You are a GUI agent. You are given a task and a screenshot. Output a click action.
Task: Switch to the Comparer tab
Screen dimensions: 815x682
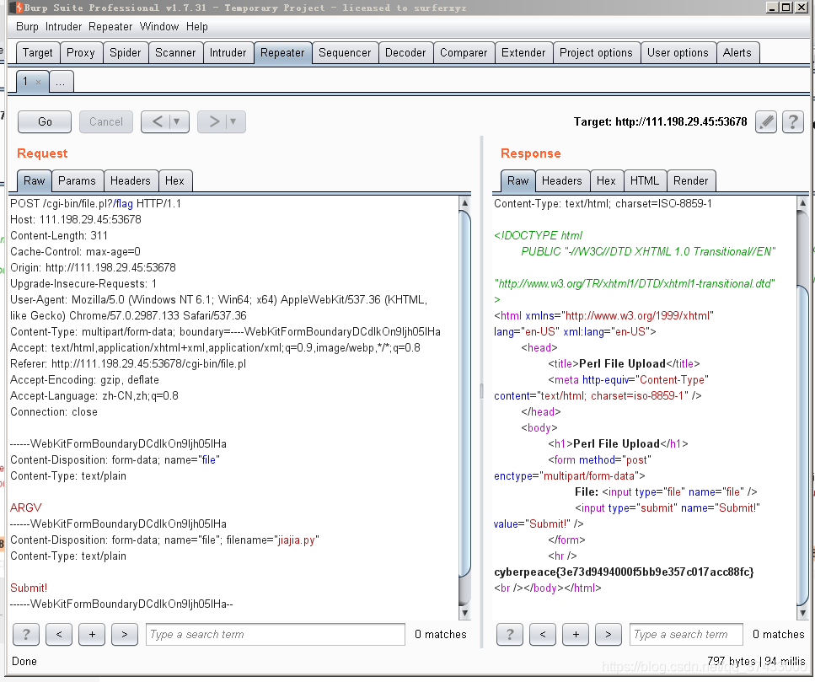[464, 52]
